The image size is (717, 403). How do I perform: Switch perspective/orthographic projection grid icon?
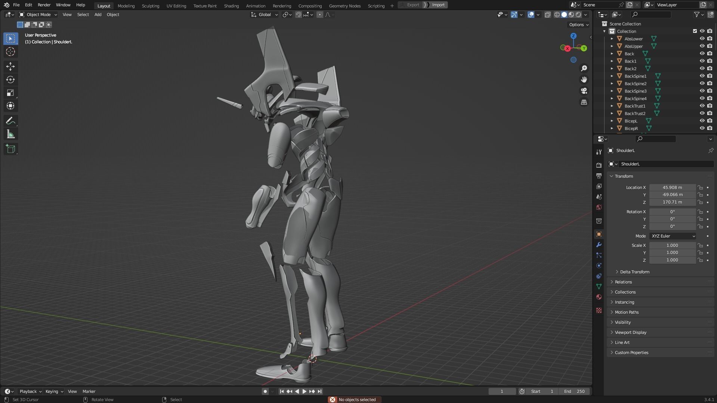[584, 102]
